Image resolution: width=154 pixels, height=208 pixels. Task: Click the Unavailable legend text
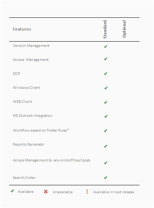coord(63,192)
